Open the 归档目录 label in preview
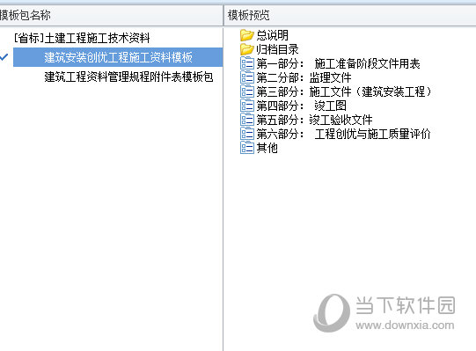Image resolution: width=476 pixels, height=351 pixels. click(x=277, y=49)
